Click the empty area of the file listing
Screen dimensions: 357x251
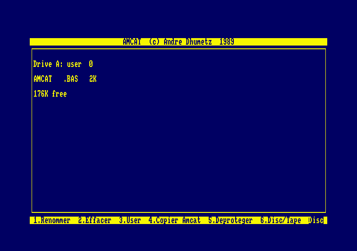(x=178, y=153)
